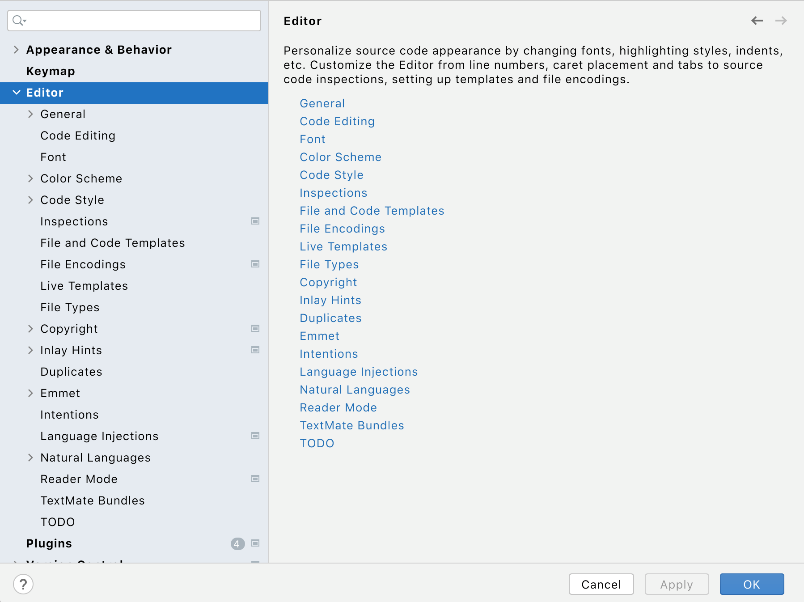Open the Live Templates link
Viewport: 804px width, 602px height.
pyautogui.click(x=343, y=246)
